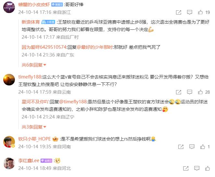Screen dimensions: 215x177
Task: Open @timefly188 mention in reply
Action: 73,102
